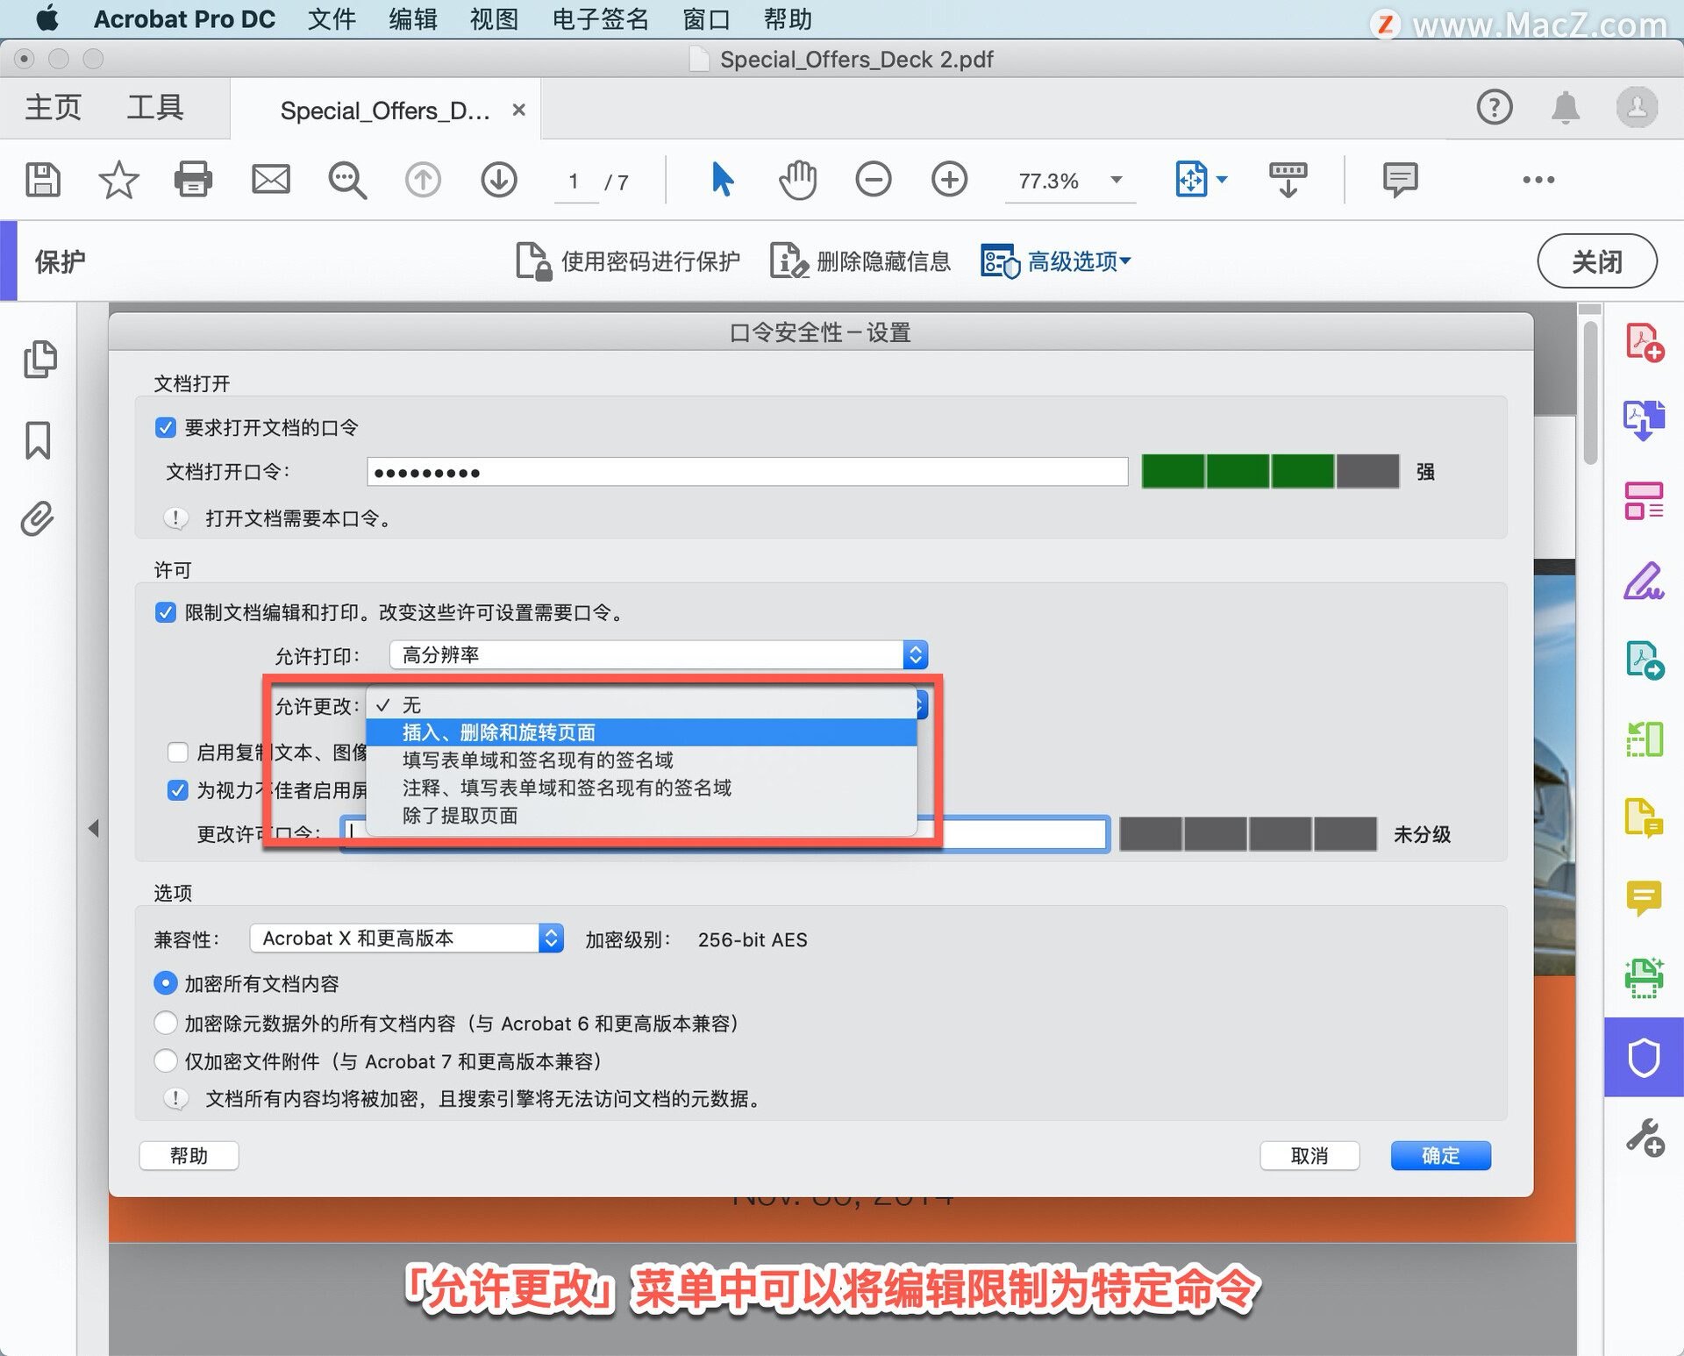Viewport: 1684px width, 1356px height.
Task: Toggle require password to open document
Action: [x=165, y=427]
